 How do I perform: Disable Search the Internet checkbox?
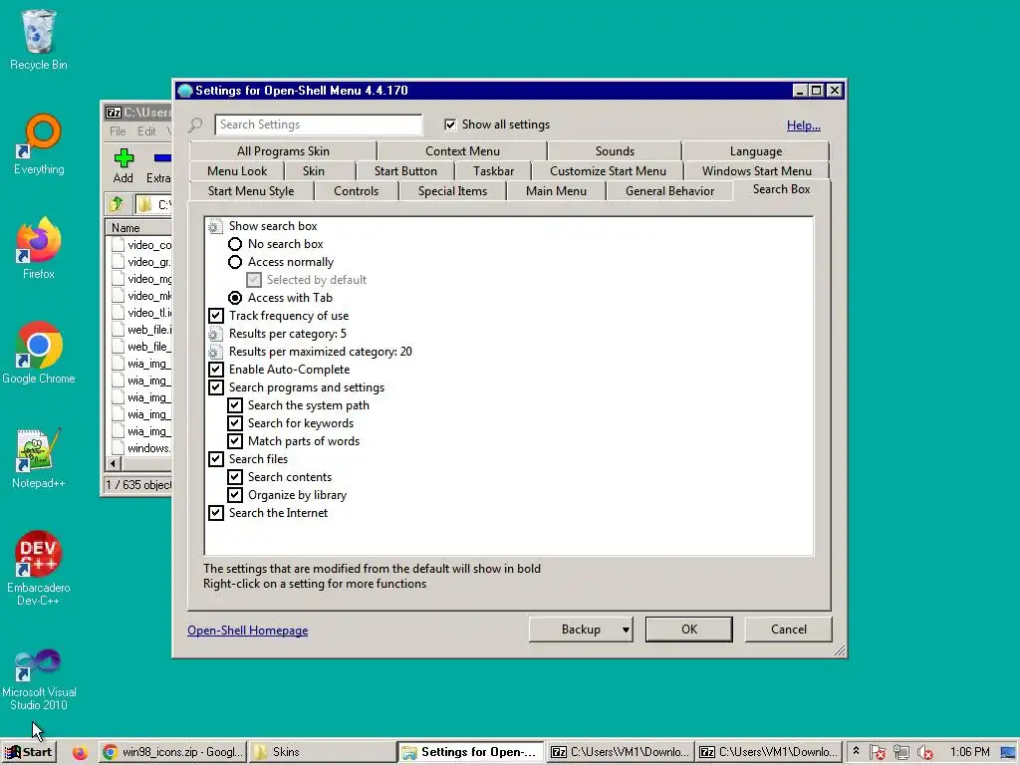pyautogui.click(x=216, y=513)
